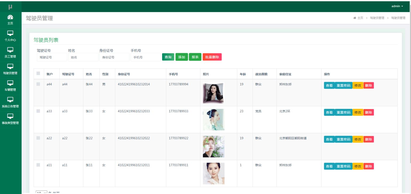Click 查看 for driver 张44
411x194 pixels.
pyautogui.click(x=329, y=85)
